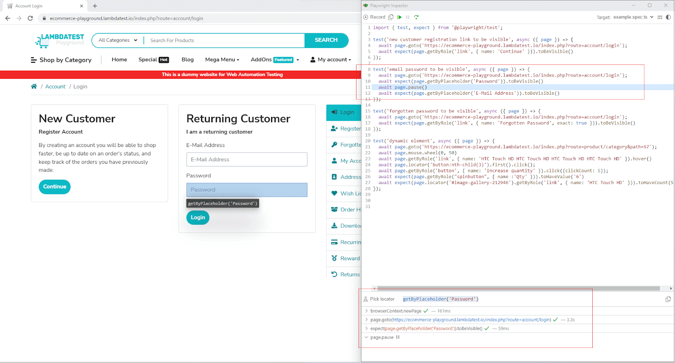Click the home icon in the breadcrumb
The width and height of the screenshot is (675, 363).
click(x=34, y=87)
